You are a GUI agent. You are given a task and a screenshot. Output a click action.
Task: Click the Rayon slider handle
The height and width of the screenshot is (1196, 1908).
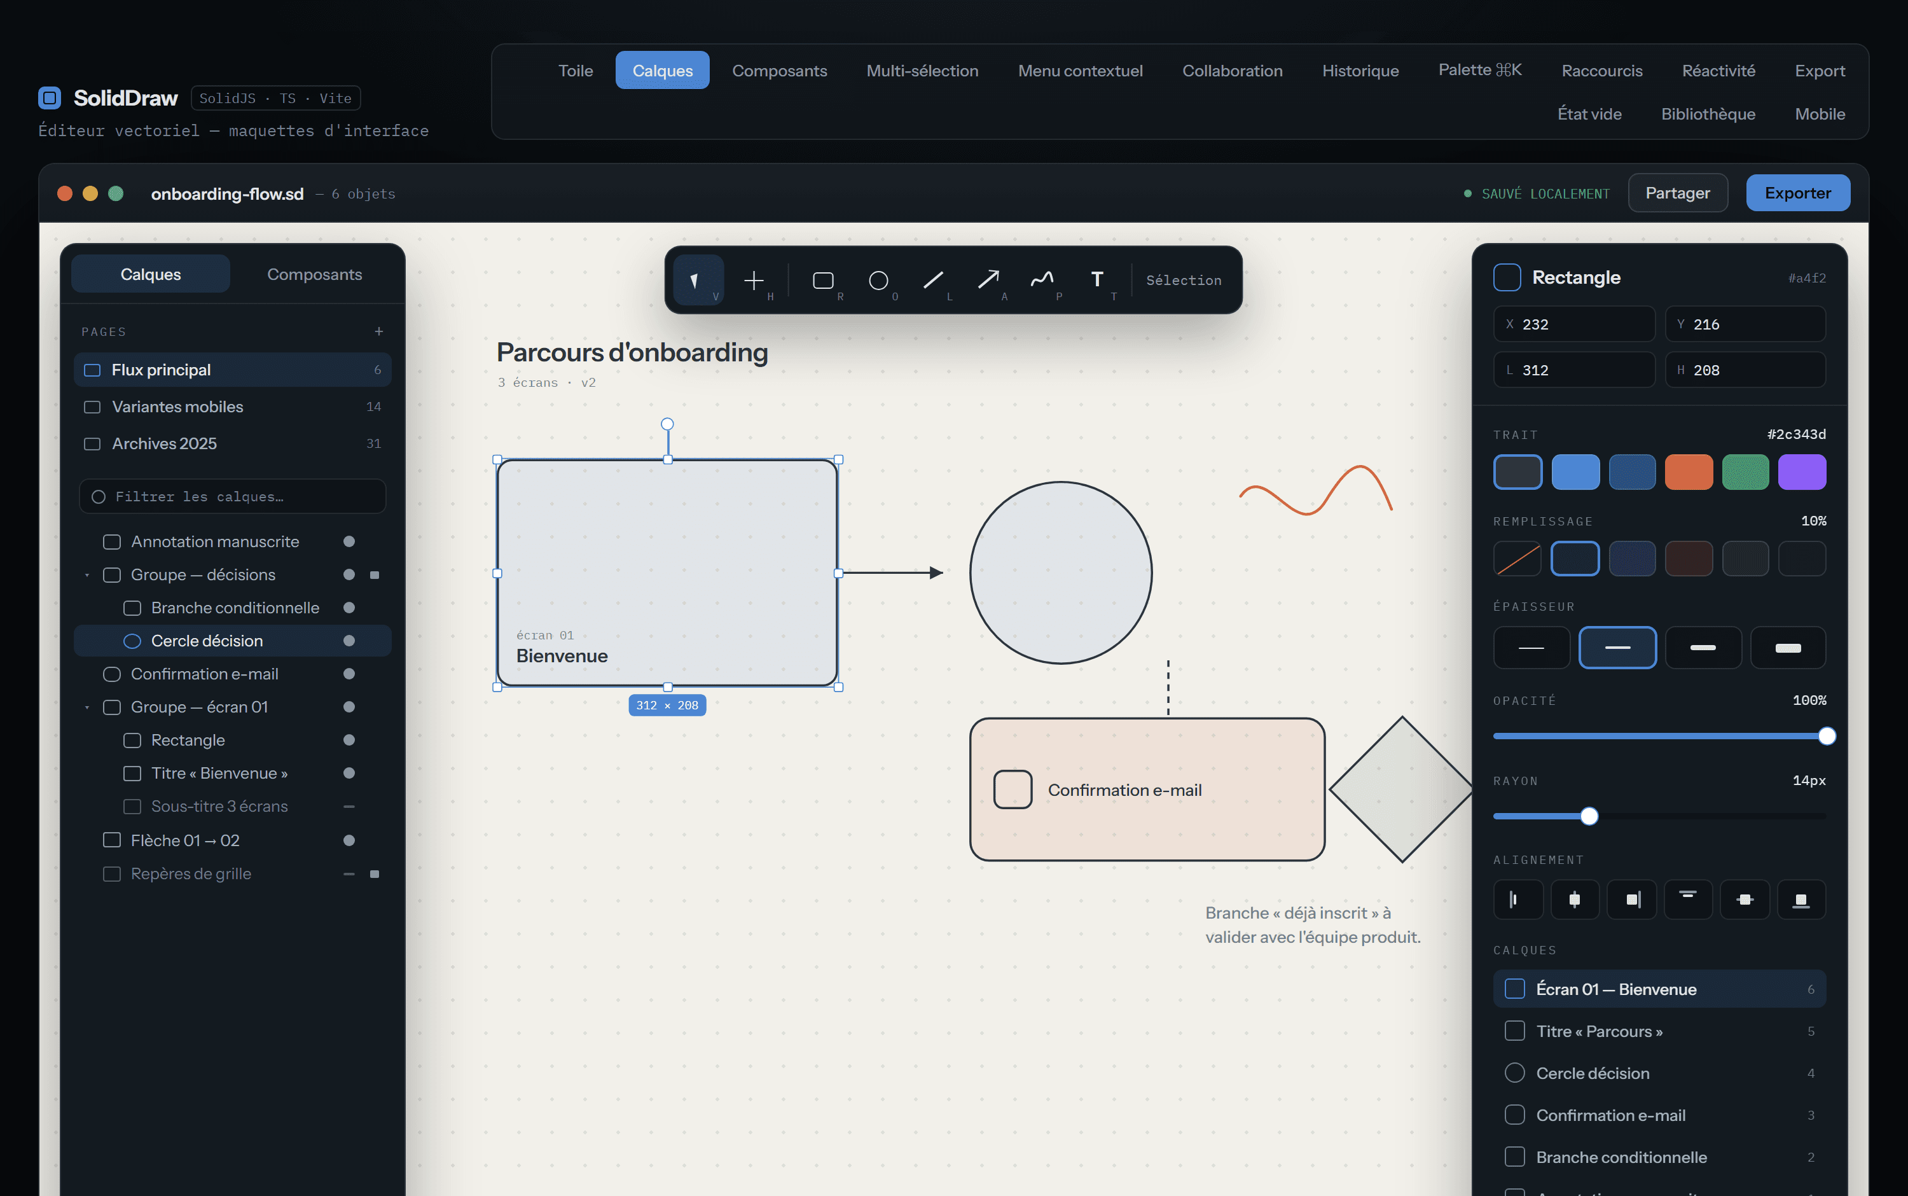point(1589,816)
